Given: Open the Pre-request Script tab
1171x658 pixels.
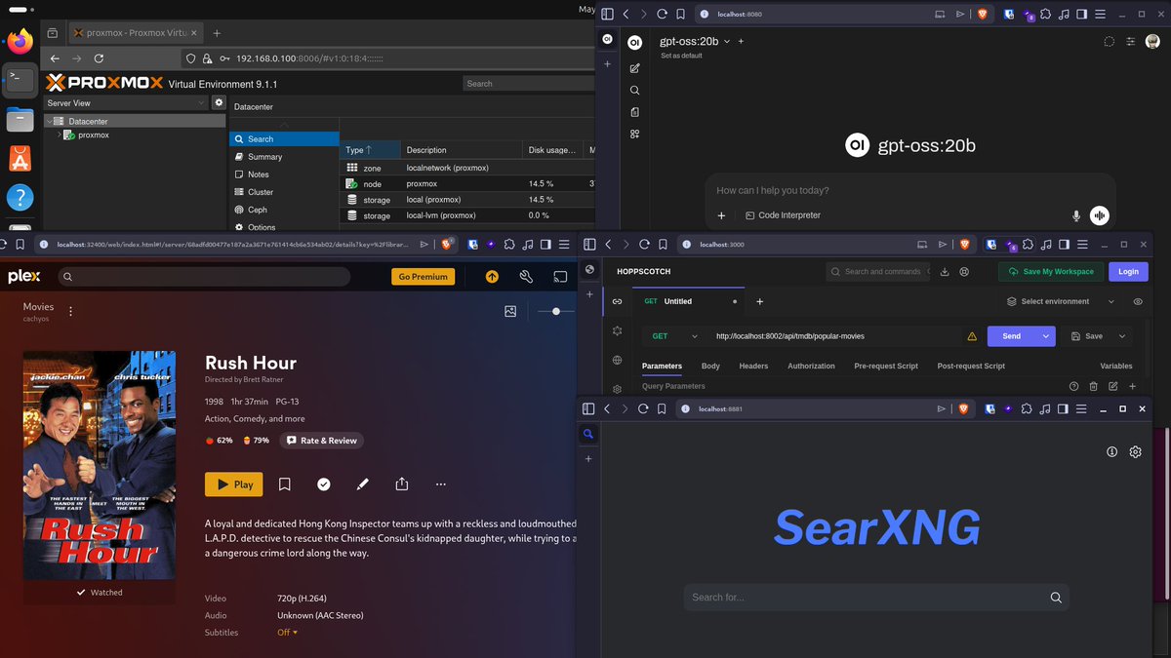Looking at the screenshot, I should [x=886, y=367].
